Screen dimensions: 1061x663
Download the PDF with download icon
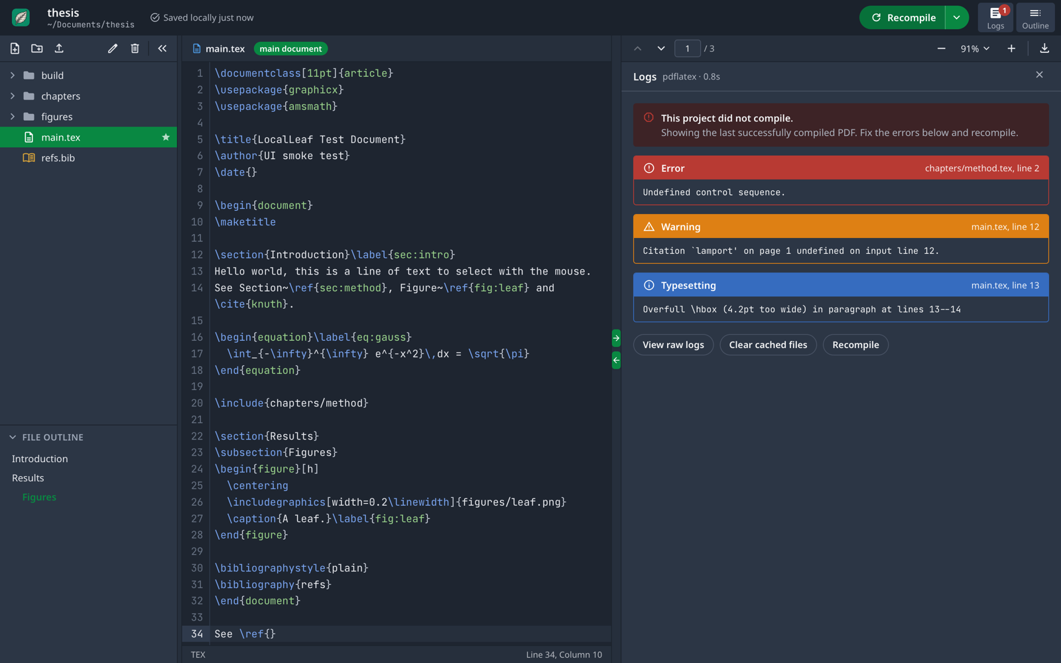click(x=1044, y=48)
